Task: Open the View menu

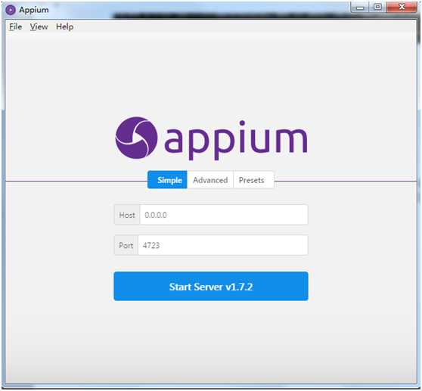Action: pos(39,27)
